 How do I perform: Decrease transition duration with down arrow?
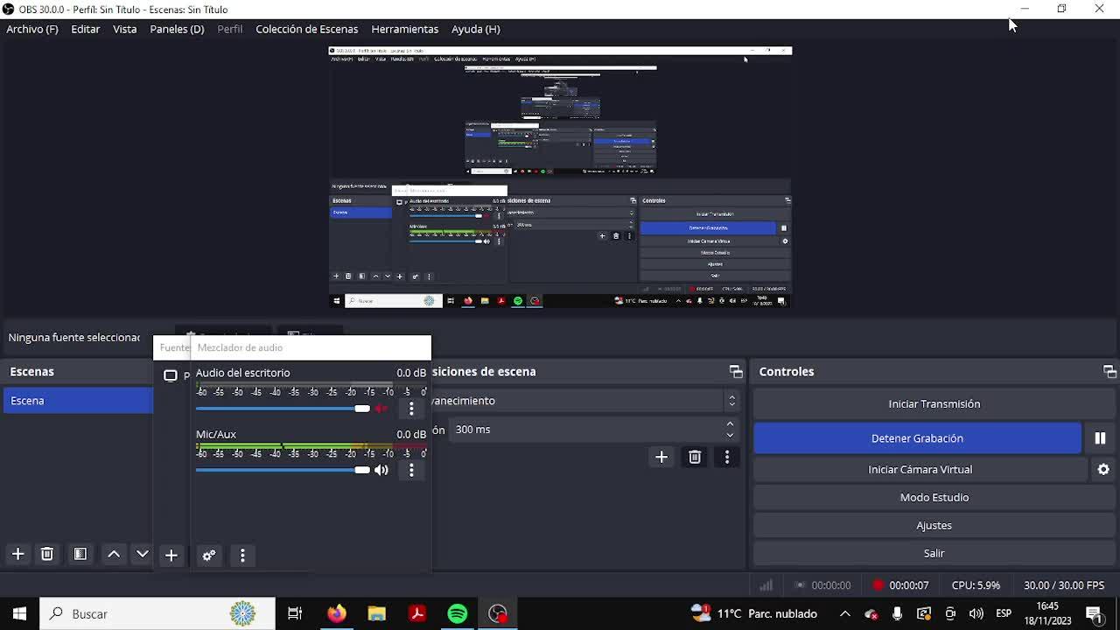[x=730, y=435]
